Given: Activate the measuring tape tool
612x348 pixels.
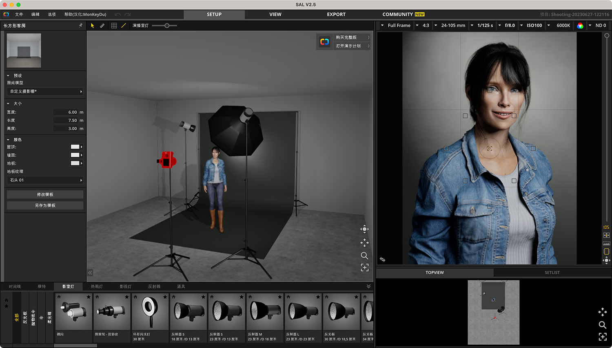Looking at the screenshot, I should click(x=102, y=25).
